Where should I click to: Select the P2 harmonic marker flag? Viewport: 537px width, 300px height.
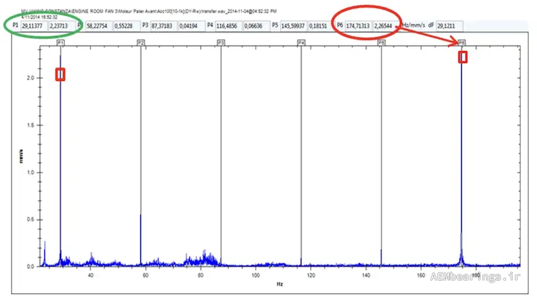[140, 42]
